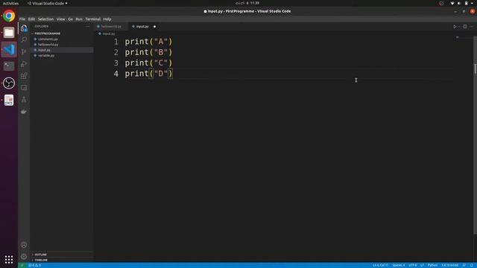Open Explorer panel more actions ellipsis
Screen dimensions: 477x268
pos(88,27)
